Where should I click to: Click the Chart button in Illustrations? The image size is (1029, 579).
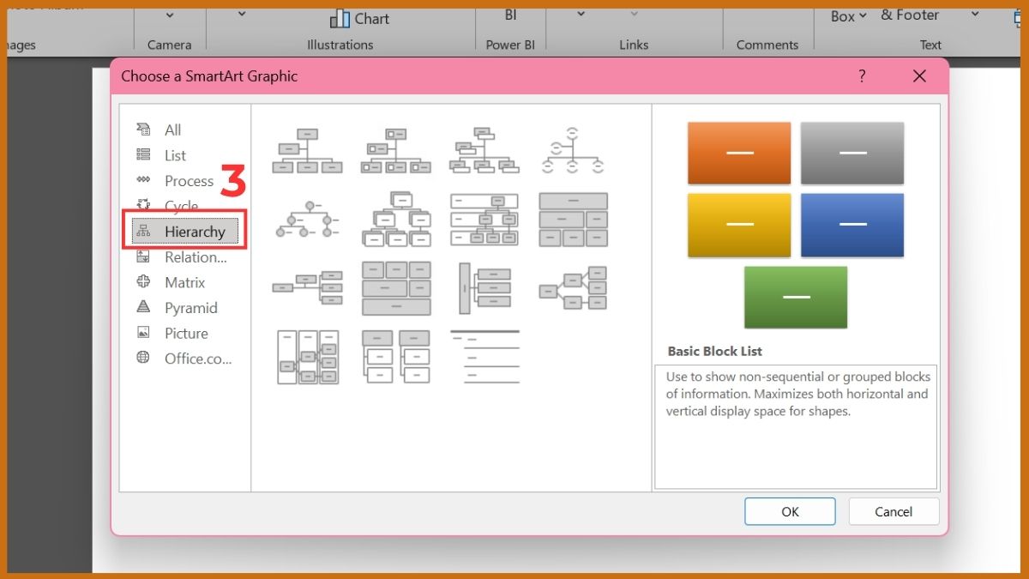click(360, 18)
